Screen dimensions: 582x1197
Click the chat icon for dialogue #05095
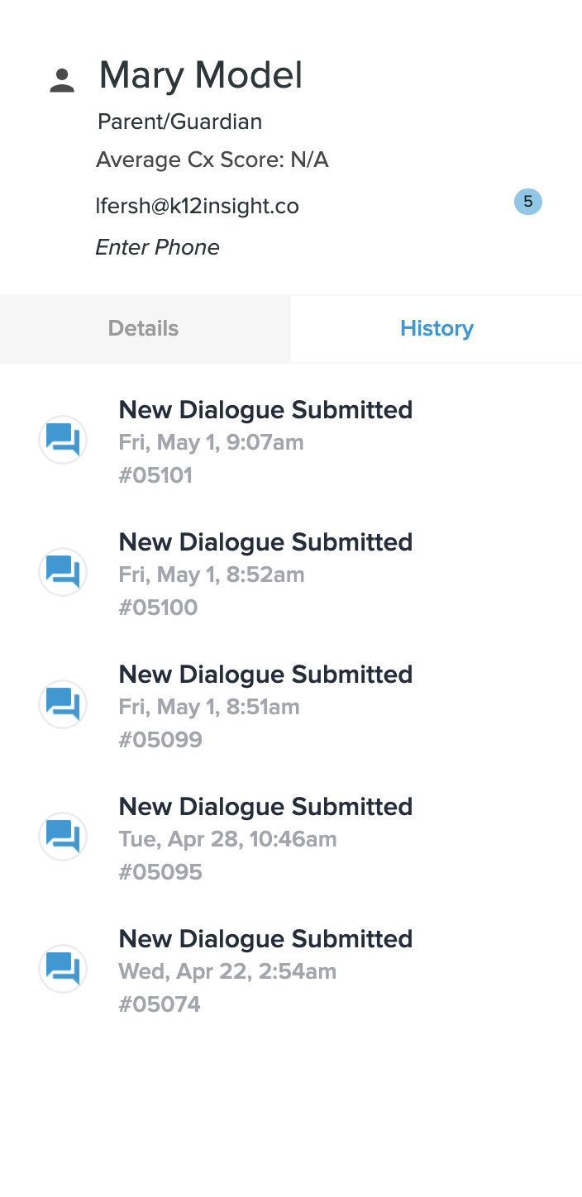[x=63, y=837]
